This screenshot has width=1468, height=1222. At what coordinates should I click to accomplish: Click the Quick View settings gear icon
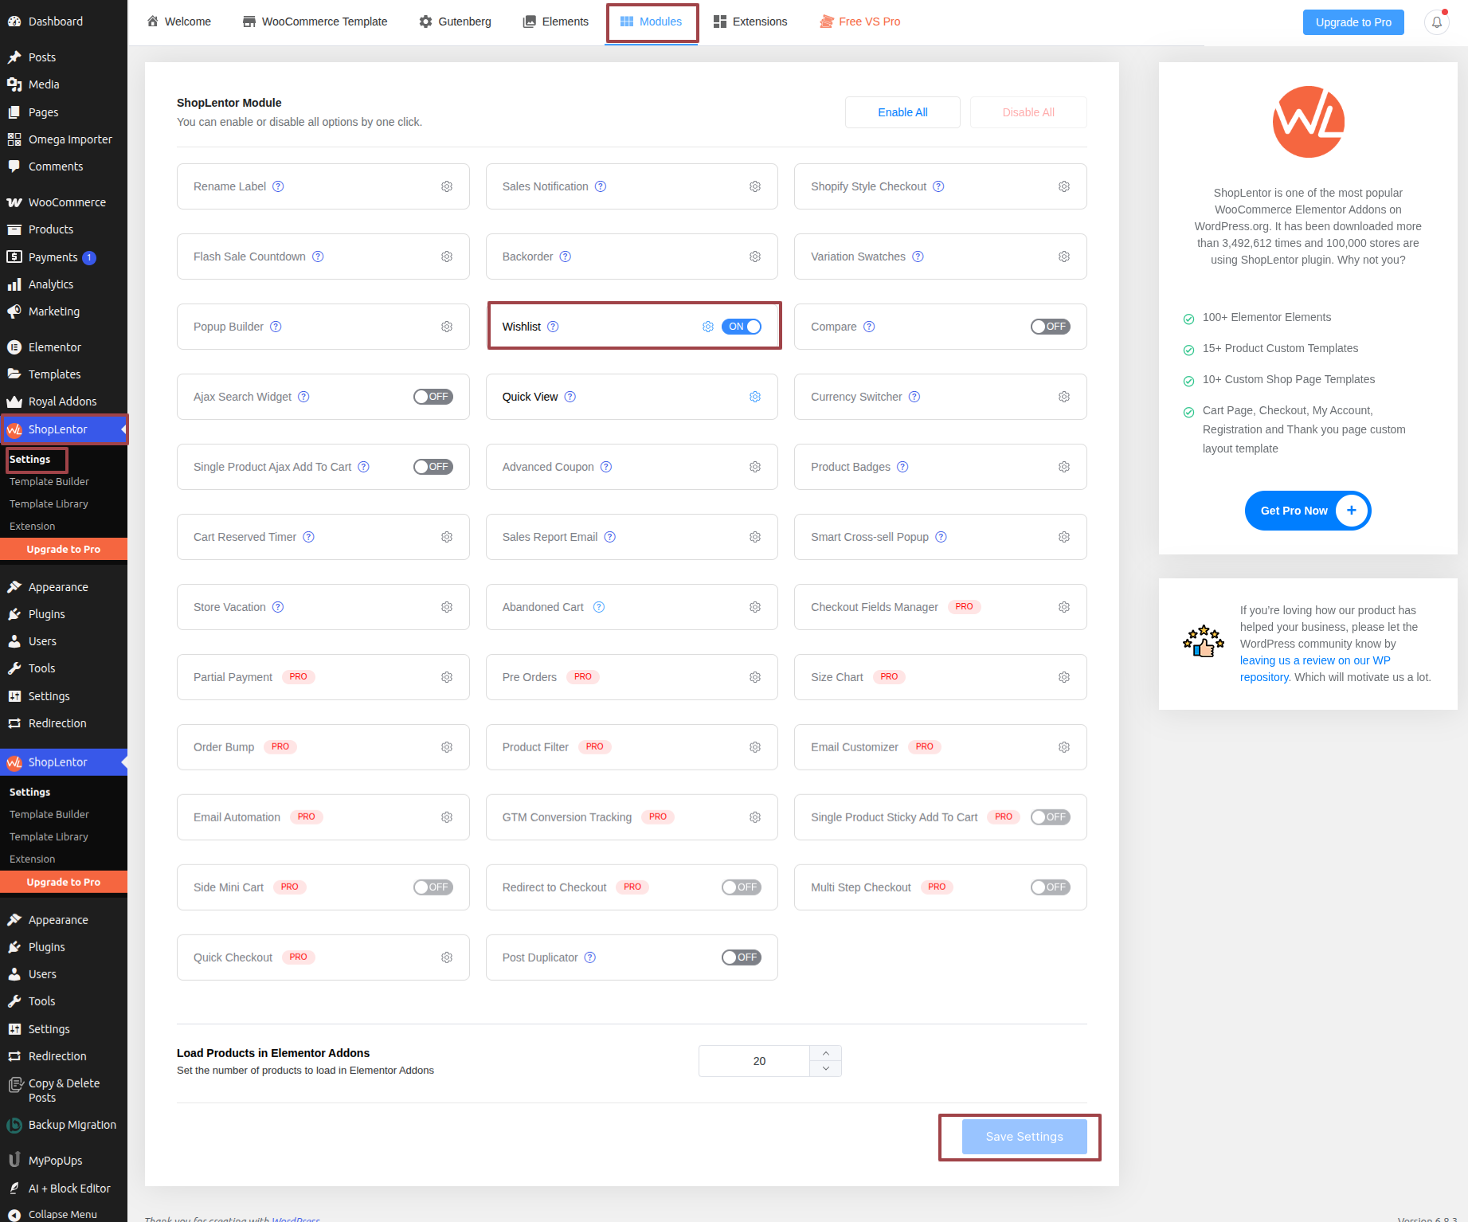point(755,397)
